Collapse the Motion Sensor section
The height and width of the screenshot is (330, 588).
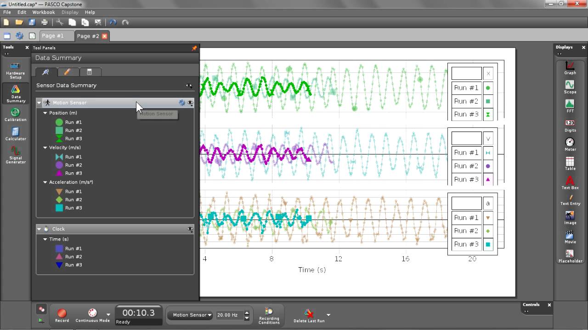coord(39,103)
